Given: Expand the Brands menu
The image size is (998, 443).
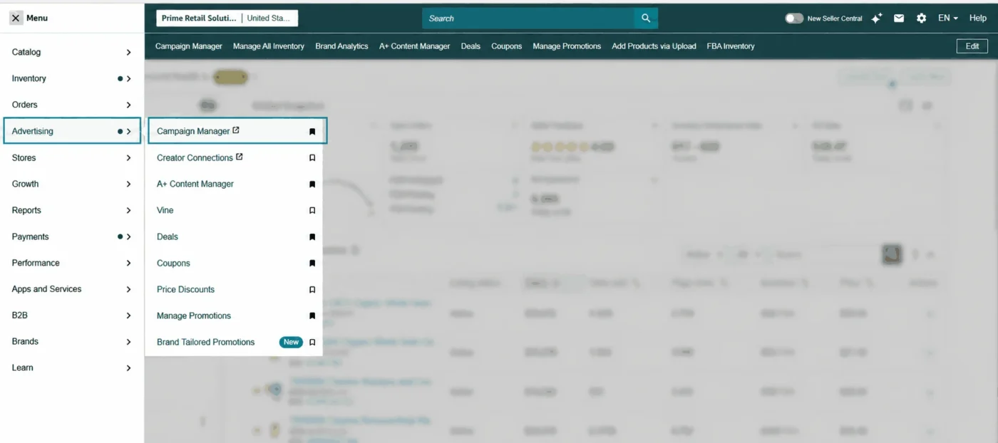Looking at the screenshot, I should [71, 341].
